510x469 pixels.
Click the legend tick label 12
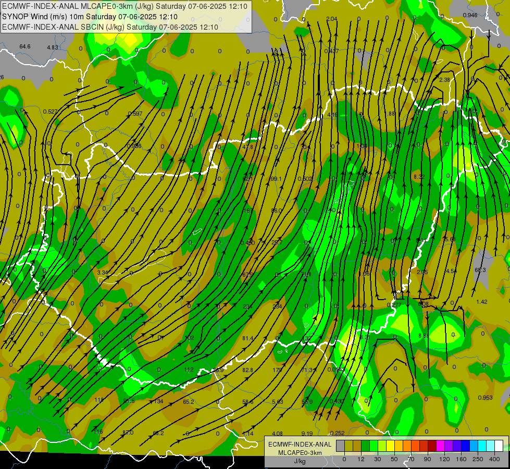click(361, 459)
